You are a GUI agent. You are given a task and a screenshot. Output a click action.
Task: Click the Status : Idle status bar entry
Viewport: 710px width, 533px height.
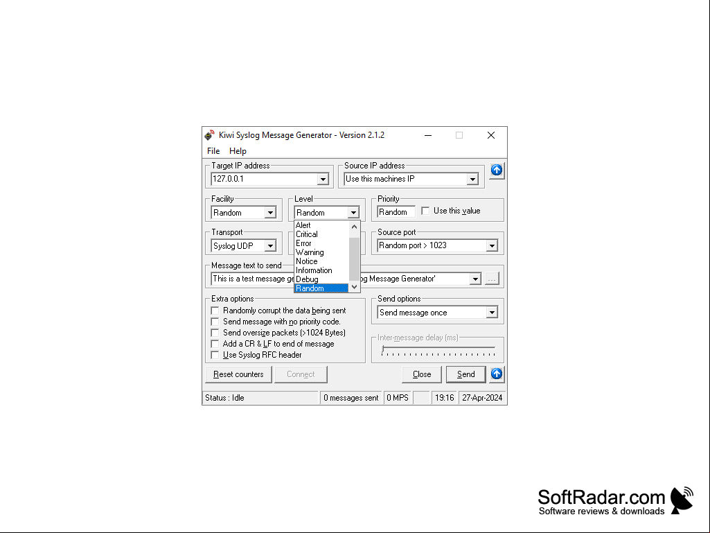pyautogui.click(x=260, y=398)
